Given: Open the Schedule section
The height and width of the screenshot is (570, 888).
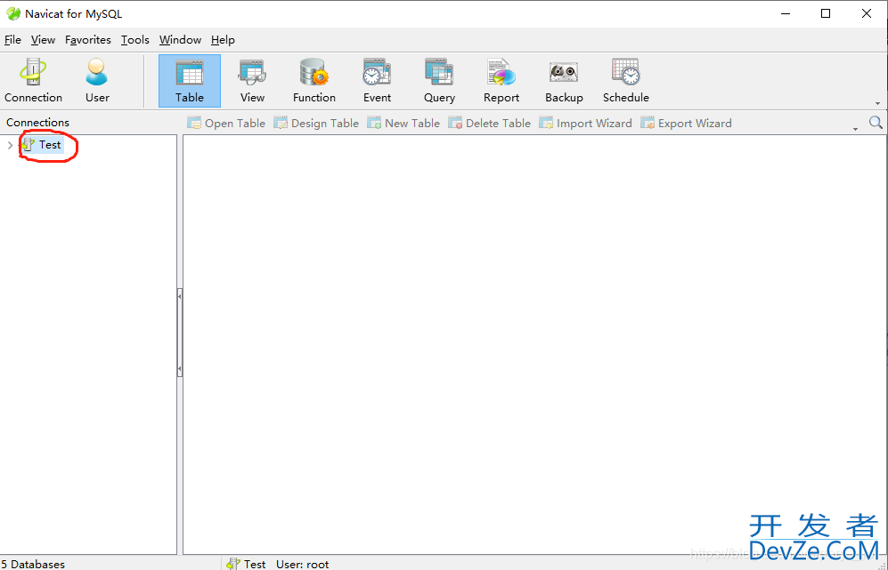Looking at the screenshot, I should (x=625, y=81).
